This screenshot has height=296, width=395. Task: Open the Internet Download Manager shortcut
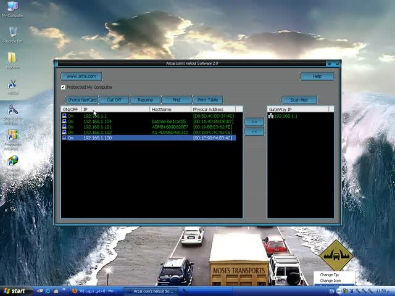coord(12,162)
